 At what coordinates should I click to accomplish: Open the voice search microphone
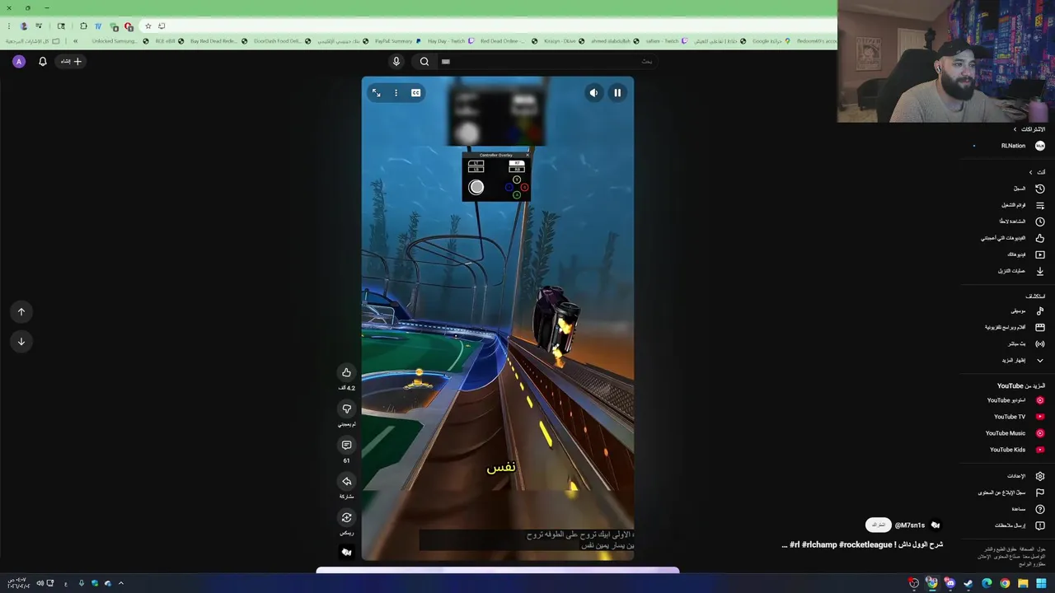coord(396,61)
